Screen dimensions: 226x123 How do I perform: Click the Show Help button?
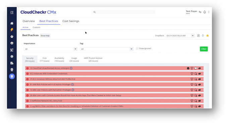(x=45, y=36)
